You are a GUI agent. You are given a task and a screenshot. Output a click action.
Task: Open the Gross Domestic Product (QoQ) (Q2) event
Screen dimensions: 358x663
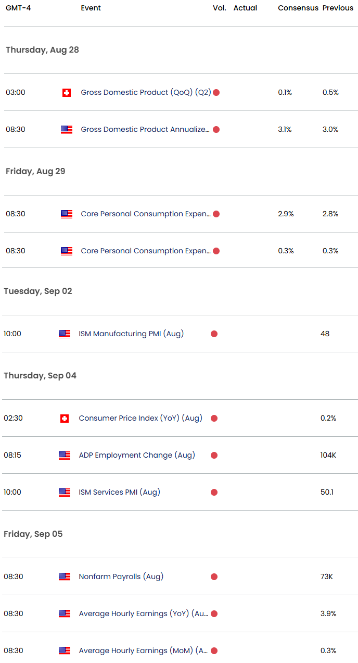[x=146, y=93]
